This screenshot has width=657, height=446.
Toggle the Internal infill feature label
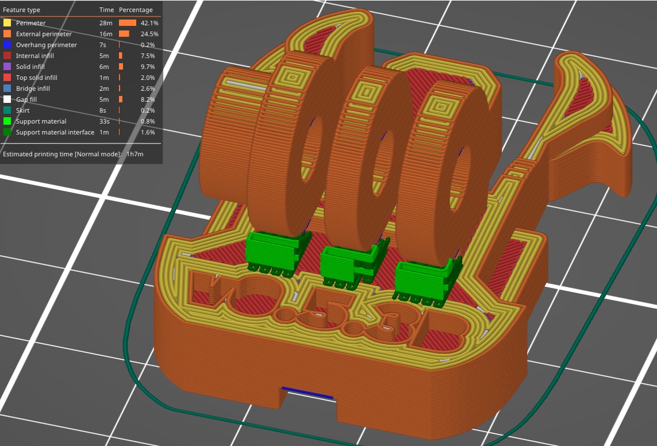pyautogui.click(x=35, y=56)
